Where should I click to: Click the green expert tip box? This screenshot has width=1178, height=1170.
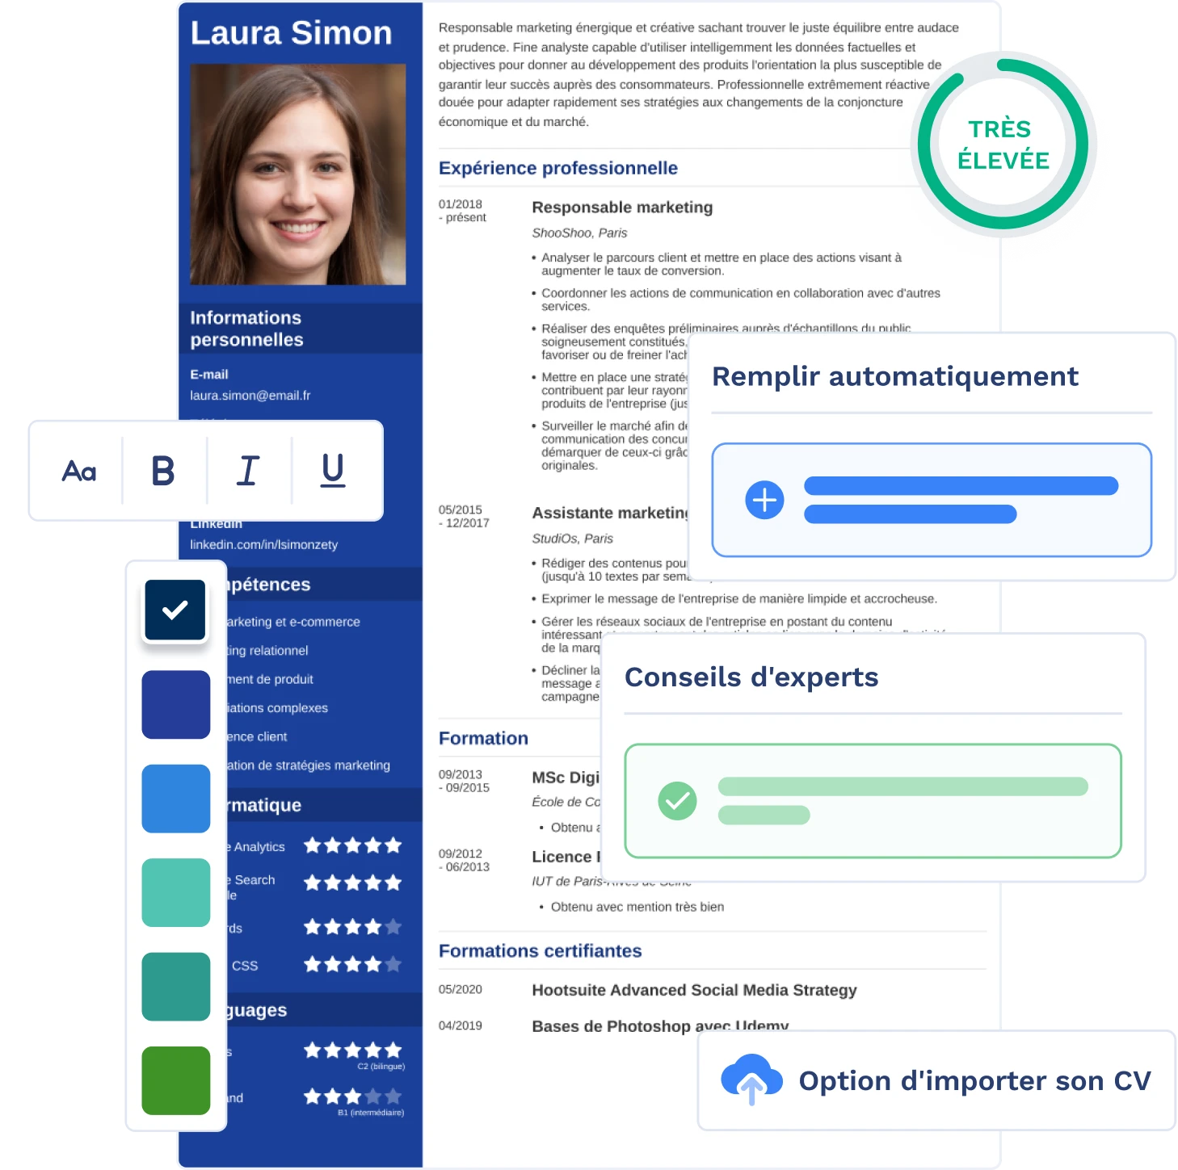(x=873, y=801)
